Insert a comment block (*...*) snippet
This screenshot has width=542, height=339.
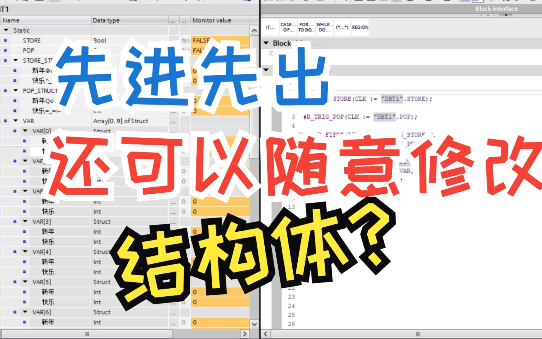click(342, 27)
